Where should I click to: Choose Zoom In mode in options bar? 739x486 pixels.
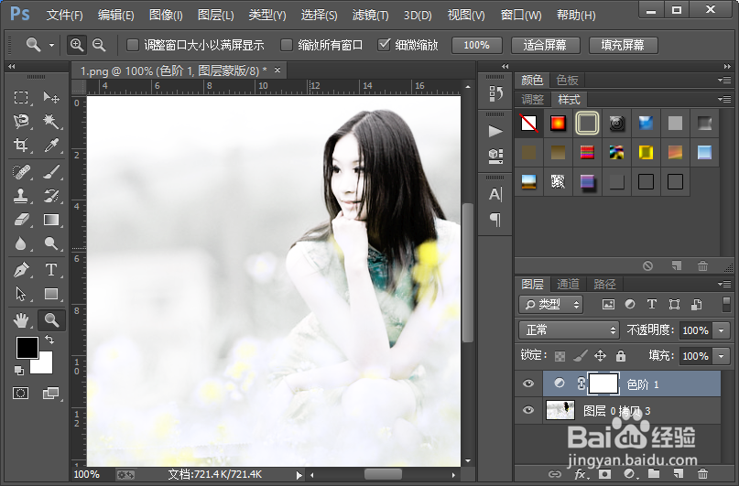click(x=76, y=45)
